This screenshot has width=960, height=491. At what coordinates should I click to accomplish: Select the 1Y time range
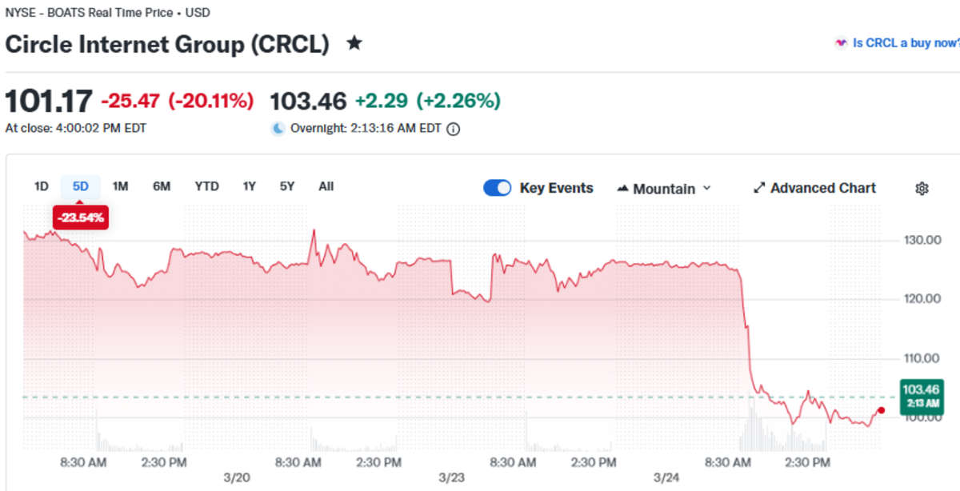pos(250,186)
